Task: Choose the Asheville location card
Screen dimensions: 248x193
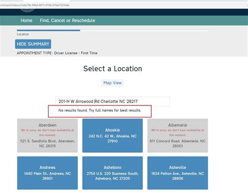Action: (x=177, y=173)
